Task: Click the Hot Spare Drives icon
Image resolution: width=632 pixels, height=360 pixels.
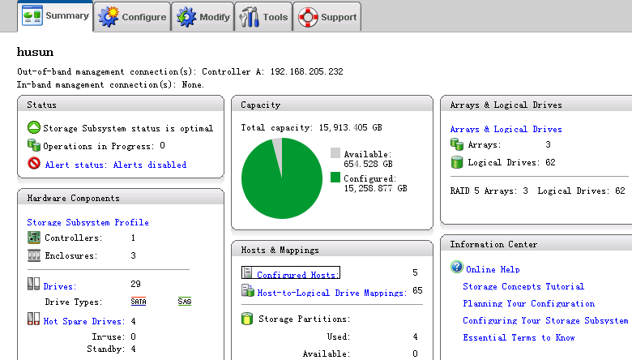Action: tap(34, 319)
